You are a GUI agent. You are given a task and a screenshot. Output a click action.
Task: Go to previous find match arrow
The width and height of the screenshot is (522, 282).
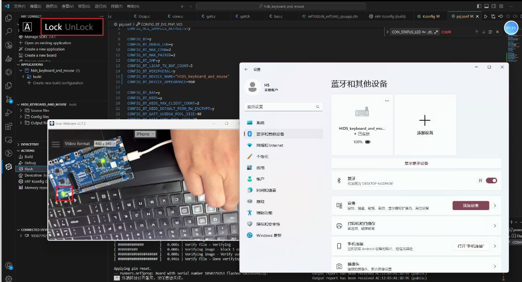(x=476, y=32)
